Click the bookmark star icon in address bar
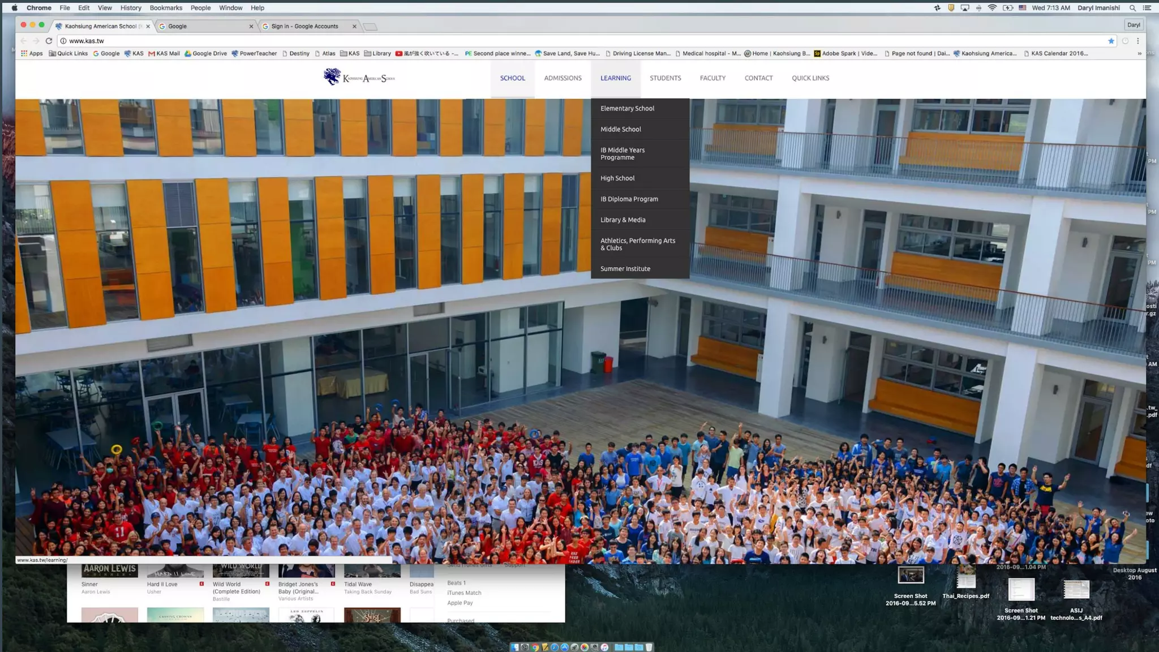Viewport: 1159px width, 652px height. 1111,41
